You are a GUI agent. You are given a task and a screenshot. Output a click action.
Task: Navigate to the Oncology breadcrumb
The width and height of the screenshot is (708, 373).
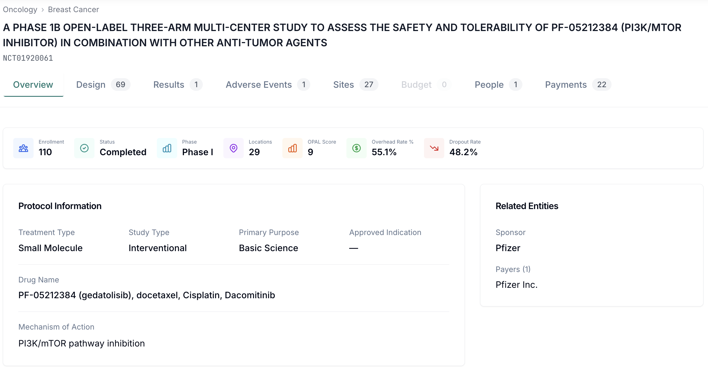(x=20, y=9)
